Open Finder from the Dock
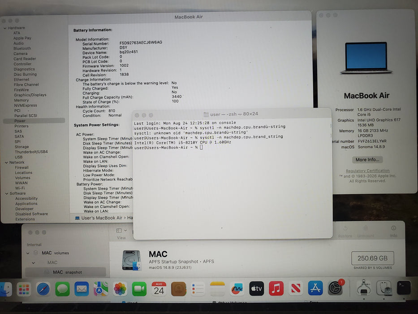 tap(5, 289)
